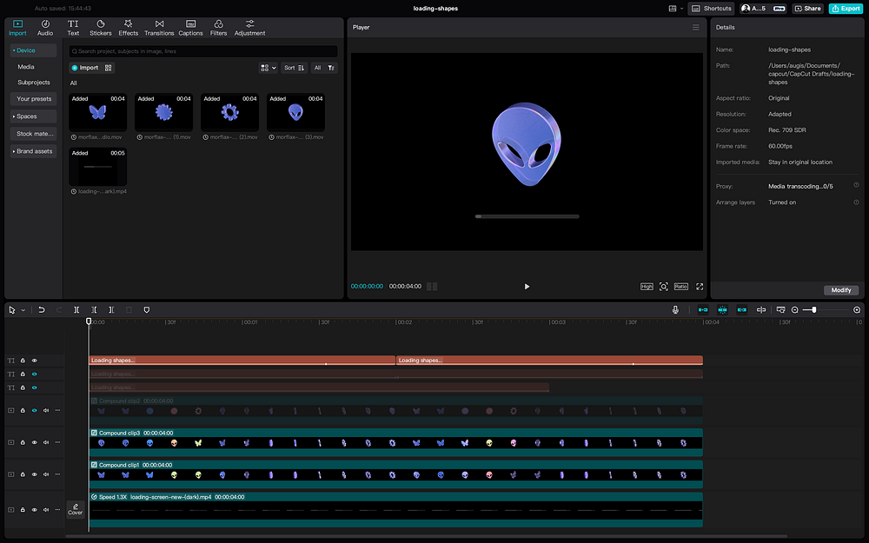Click the Cover edit button

point(76,509)
